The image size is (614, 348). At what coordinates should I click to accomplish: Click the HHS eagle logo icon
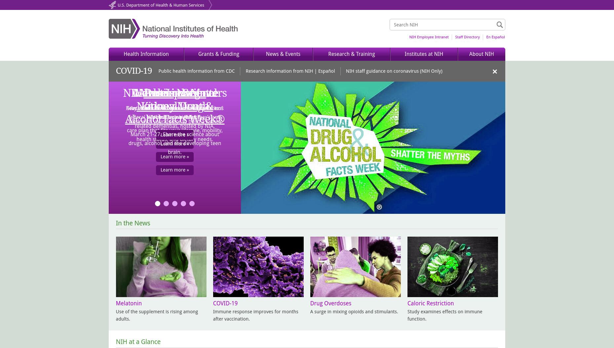pos(112,5)
